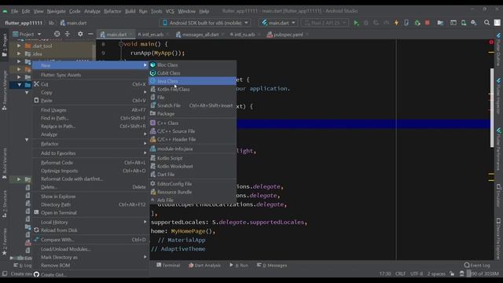Image resolution: width=503 pixels, height=283 pixels.
Task: Open the device selector Android SDK dropdown
Action: pos(206,23)
